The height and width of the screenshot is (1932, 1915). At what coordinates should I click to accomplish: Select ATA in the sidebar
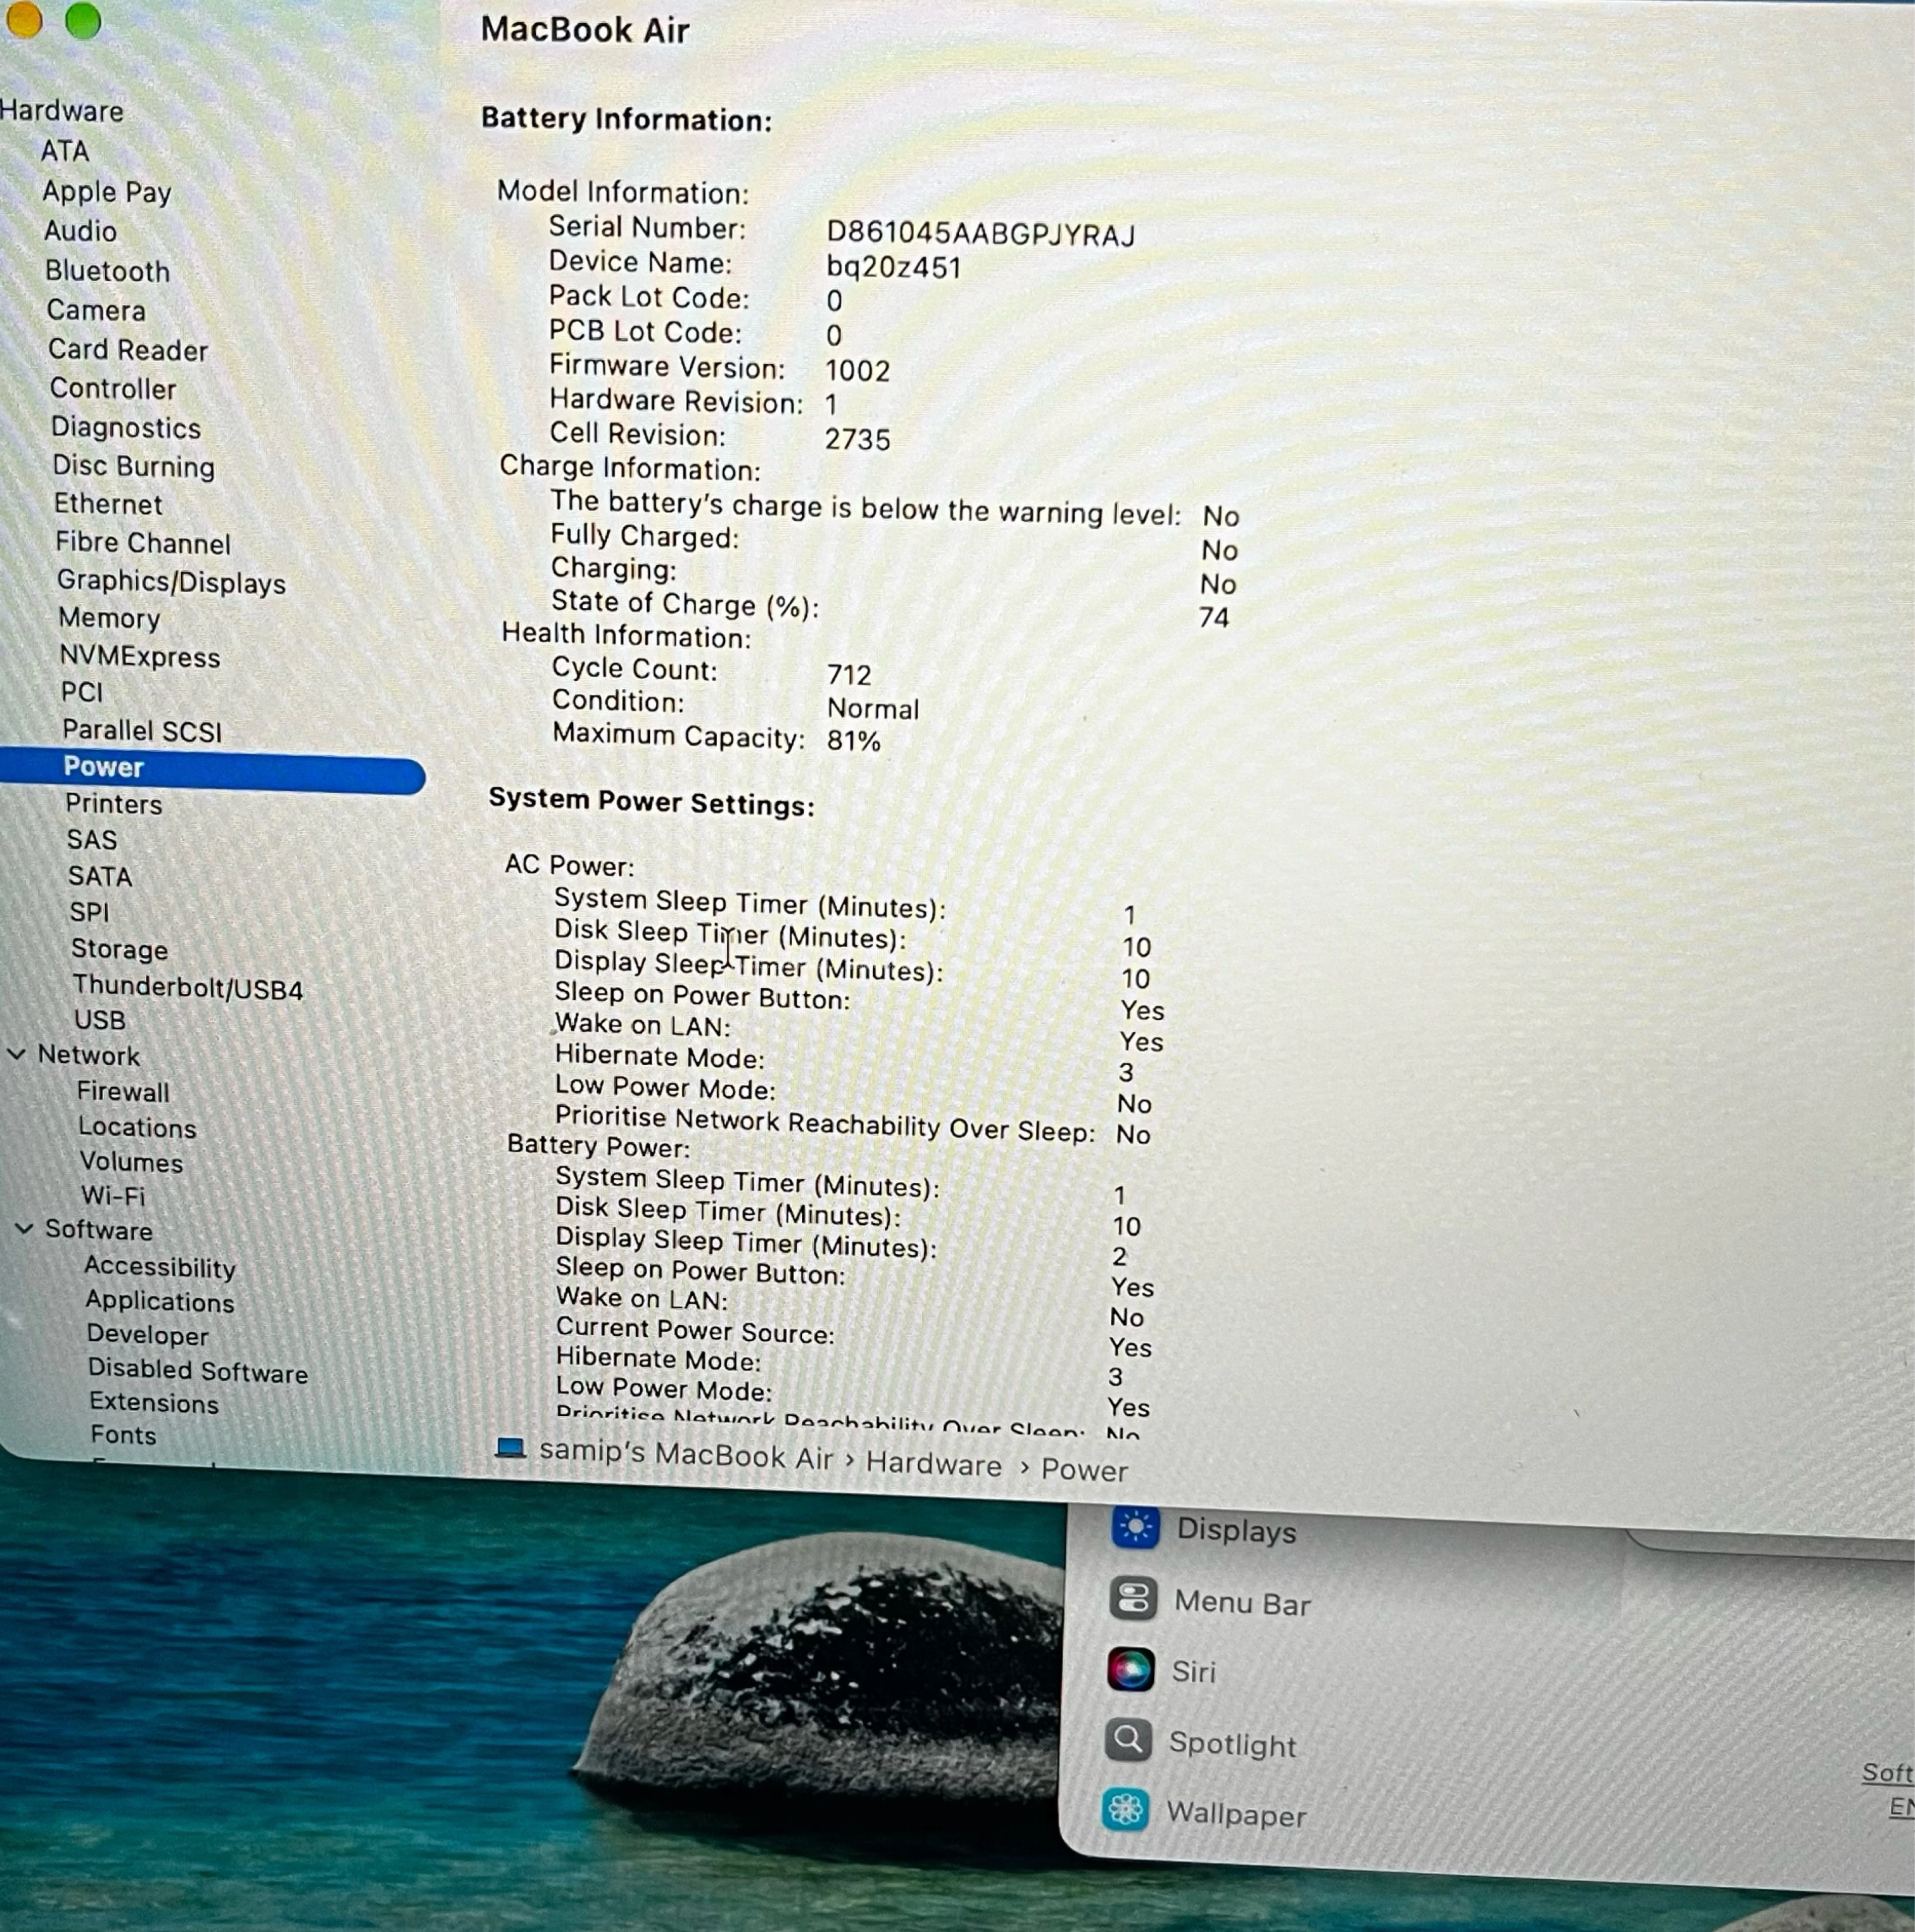point(65,151)
